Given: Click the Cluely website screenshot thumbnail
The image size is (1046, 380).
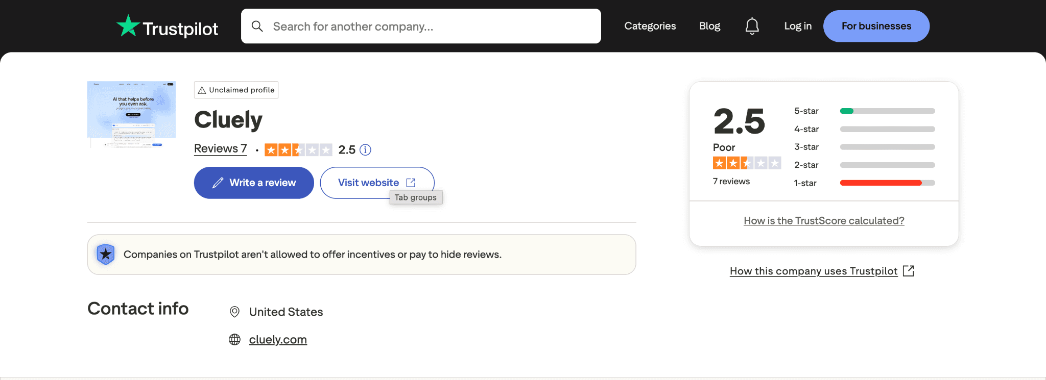Looking at the screenshot, I should click(x=131, y=114).
